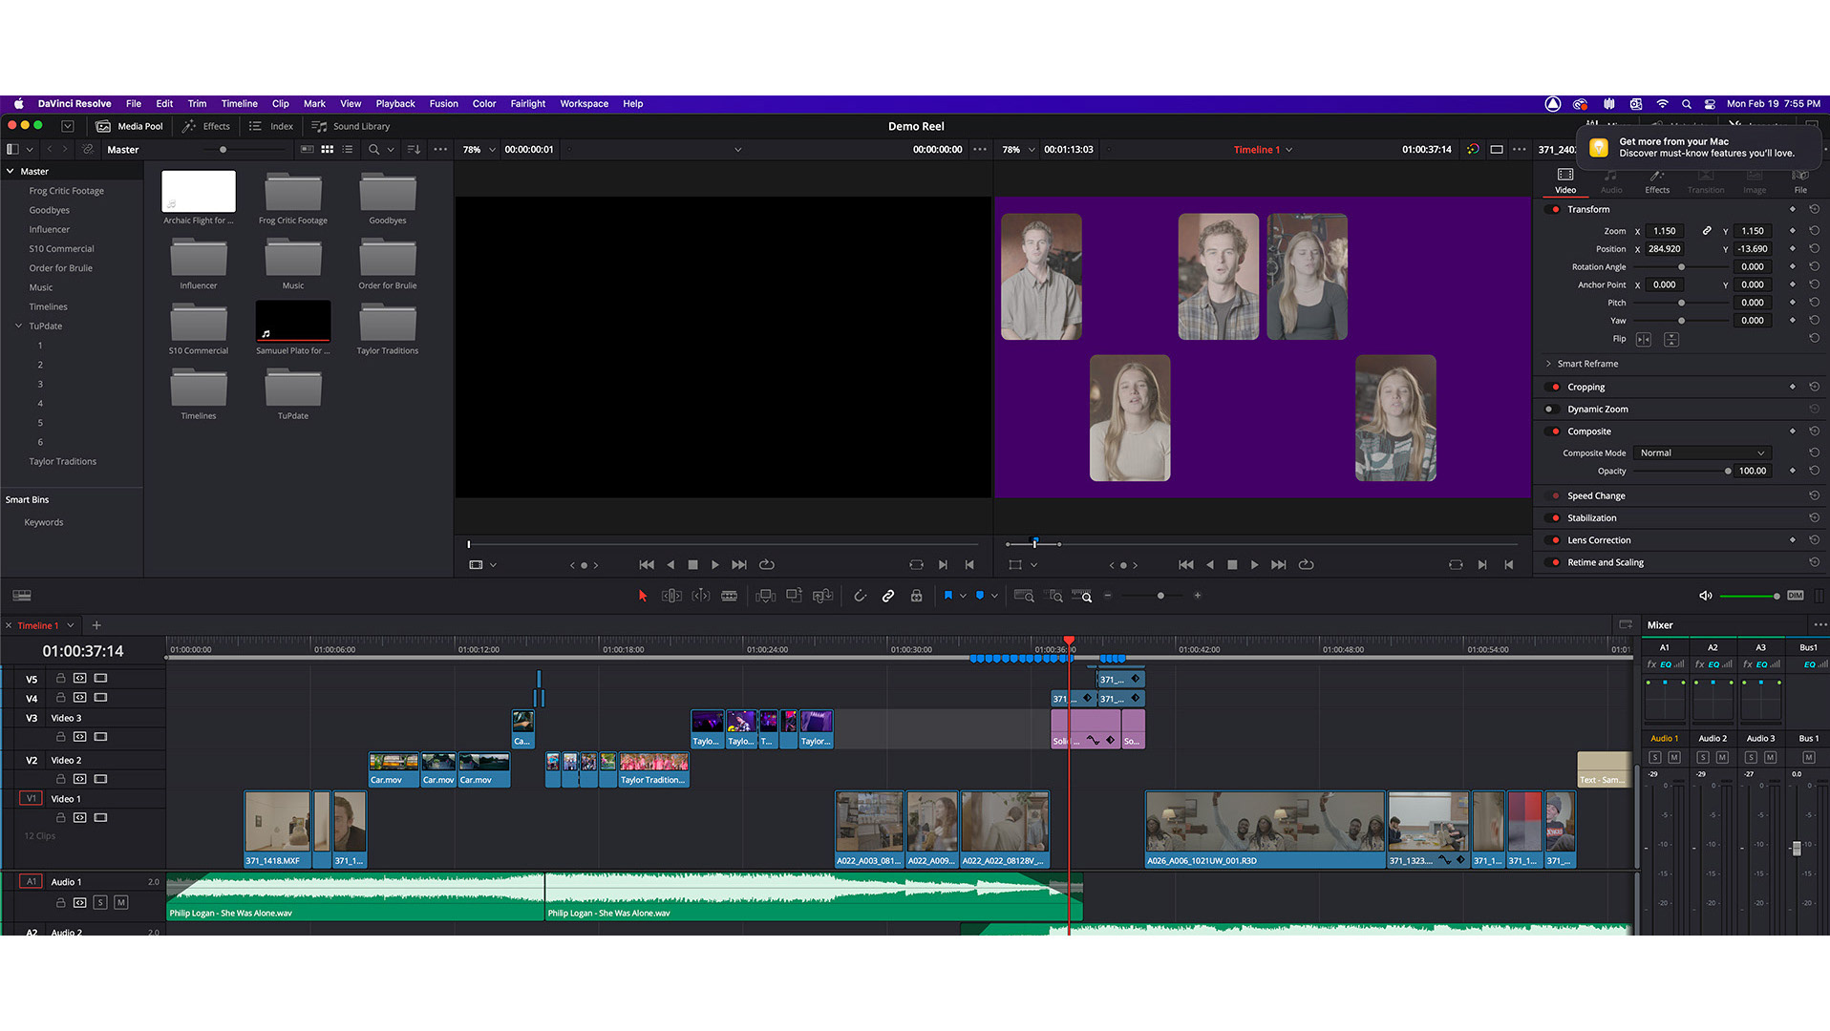The height and width of the screenshot is (1031, 1830).
Task: Click the DIM audio button
Action: pos(1796,596)
